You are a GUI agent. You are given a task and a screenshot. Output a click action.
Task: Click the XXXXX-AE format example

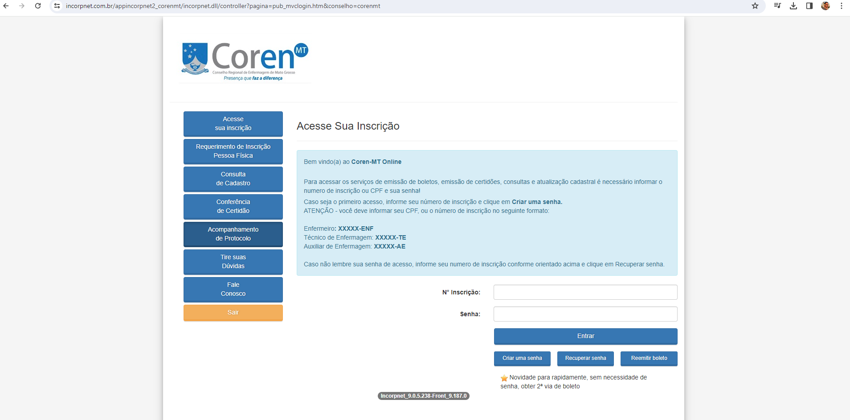point(390,246)
